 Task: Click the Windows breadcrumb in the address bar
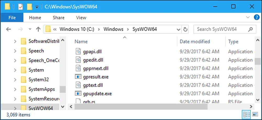(113, 29)
